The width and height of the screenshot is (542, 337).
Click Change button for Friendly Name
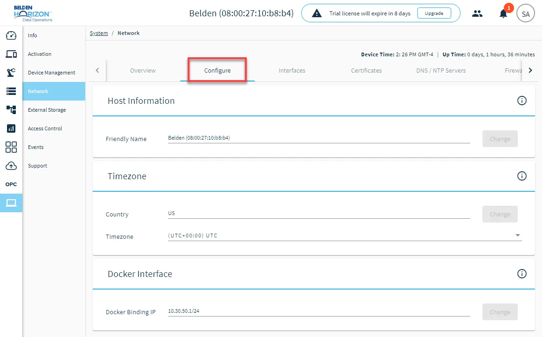pyautogui.click(x=500, y=139)
